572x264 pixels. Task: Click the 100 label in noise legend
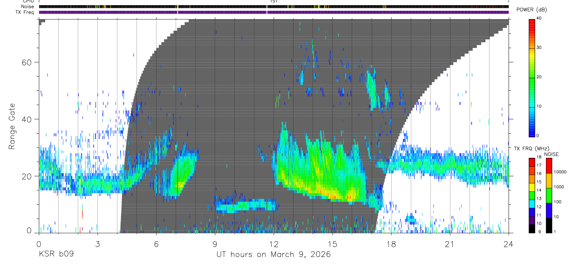557,202
